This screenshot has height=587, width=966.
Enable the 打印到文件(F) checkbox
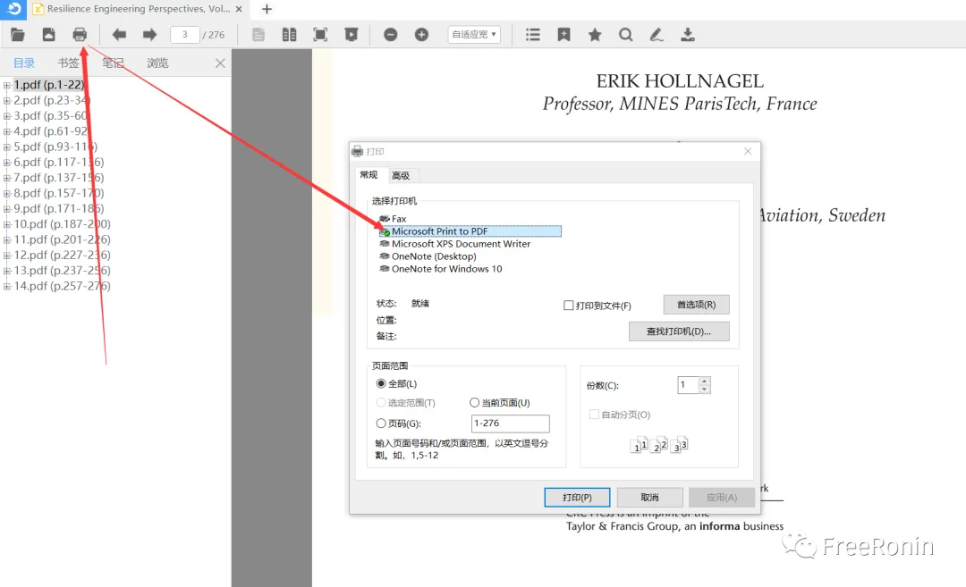(569, 306)
